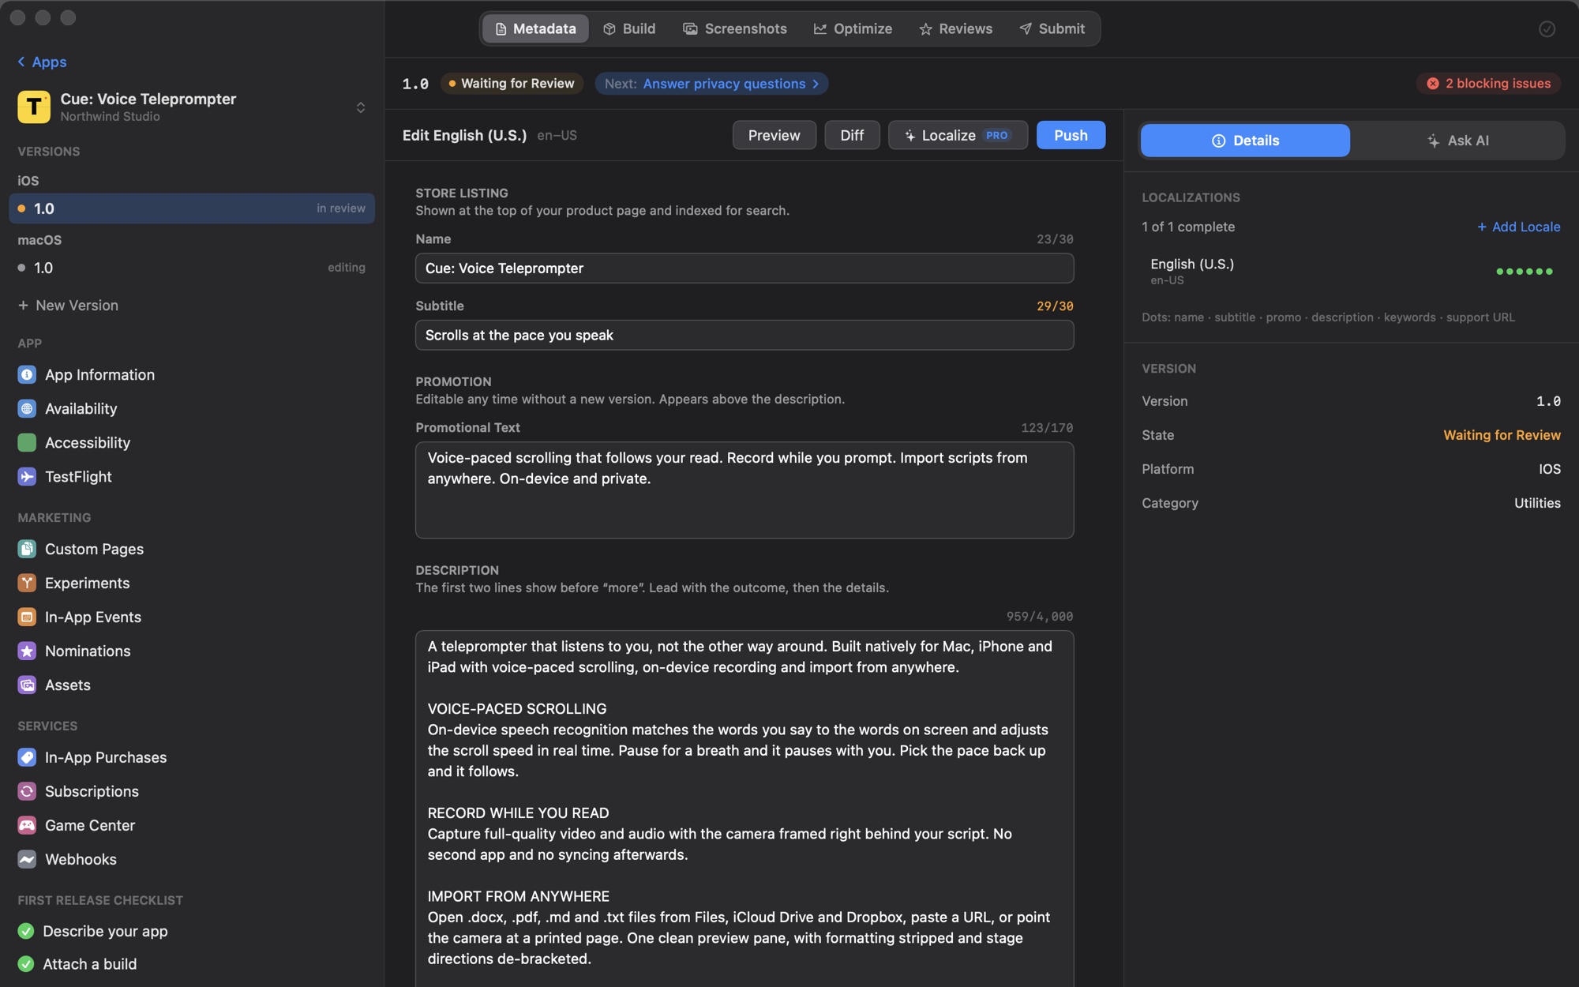Open the In-App Events icon

27,617
